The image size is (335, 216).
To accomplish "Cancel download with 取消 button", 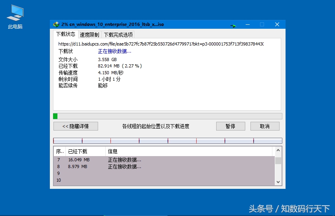I will (x=265, y=126).
